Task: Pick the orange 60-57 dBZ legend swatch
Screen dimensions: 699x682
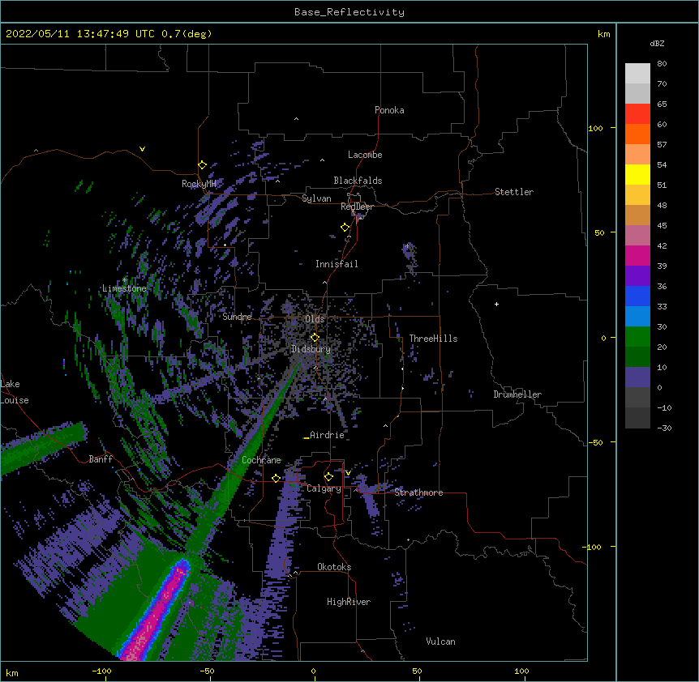Action: pyautogui.click(x=637, y=134)
